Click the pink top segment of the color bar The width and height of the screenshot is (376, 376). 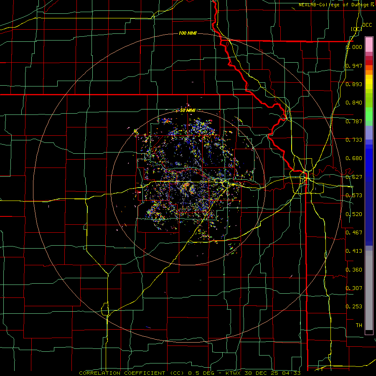tap(369, 44)
